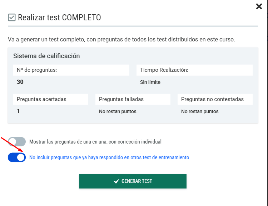Screen dimensions: 268x206
Task: Click the checkmark icon on the Generar Test button
Action: [x=116, y=181]
